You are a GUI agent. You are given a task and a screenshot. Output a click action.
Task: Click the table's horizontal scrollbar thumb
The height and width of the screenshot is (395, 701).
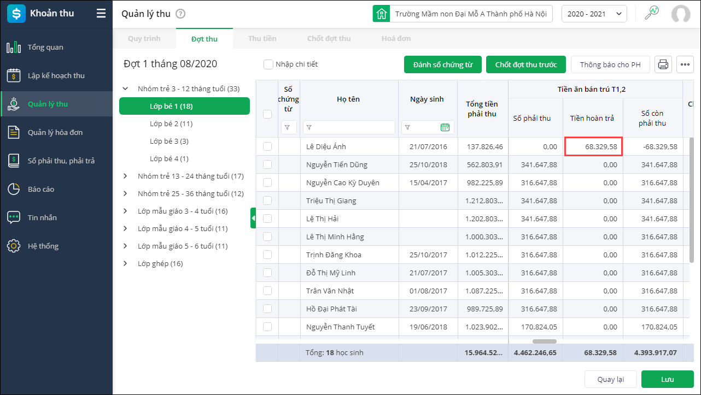pos(544,341)
